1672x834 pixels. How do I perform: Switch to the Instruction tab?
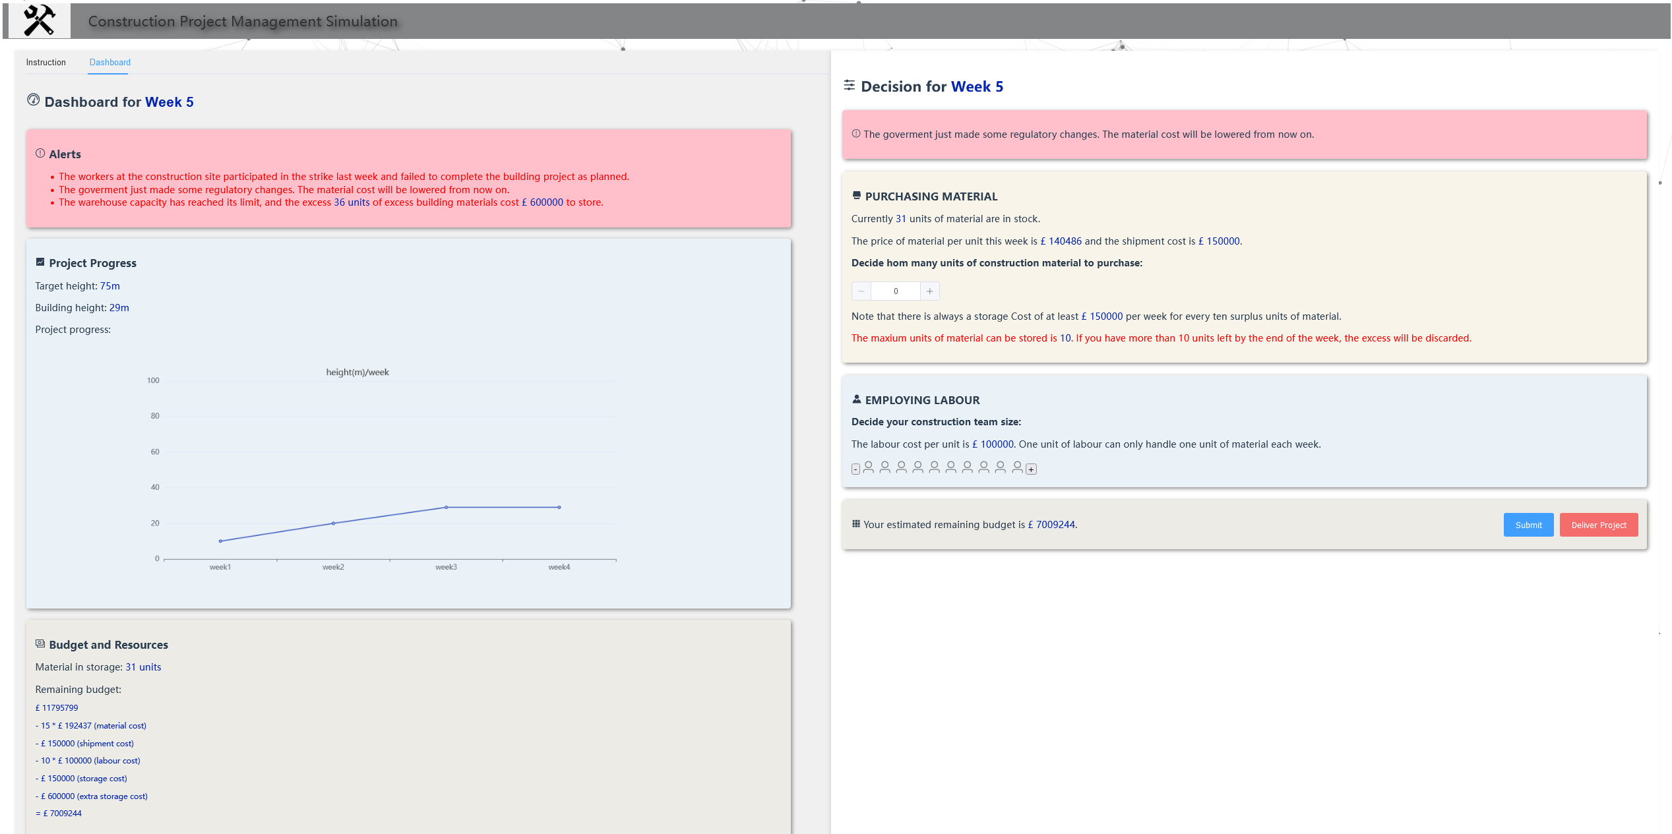coord(46,63)
